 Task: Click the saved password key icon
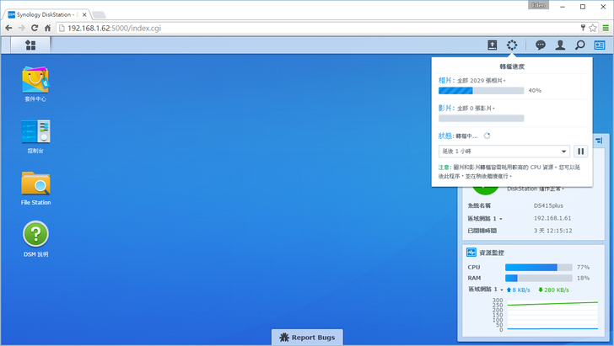tap(583, 28)
